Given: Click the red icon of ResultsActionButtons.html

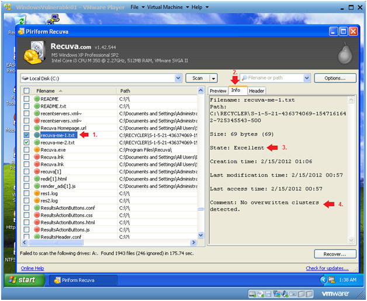Looking at the screenshot, I should point(37,222).
